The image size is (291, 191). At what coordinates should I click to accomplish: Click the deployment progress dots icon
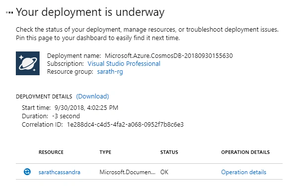(9, 12)
